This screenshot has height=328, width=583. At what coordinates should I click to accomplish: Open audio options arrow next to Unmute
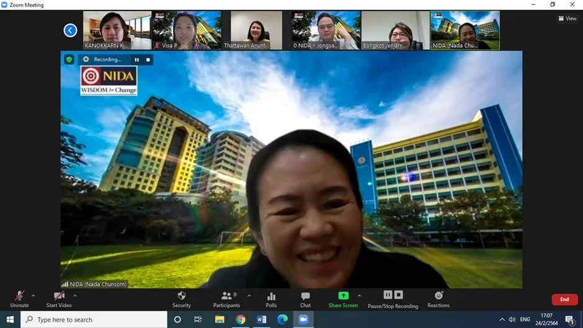(33, 296)
